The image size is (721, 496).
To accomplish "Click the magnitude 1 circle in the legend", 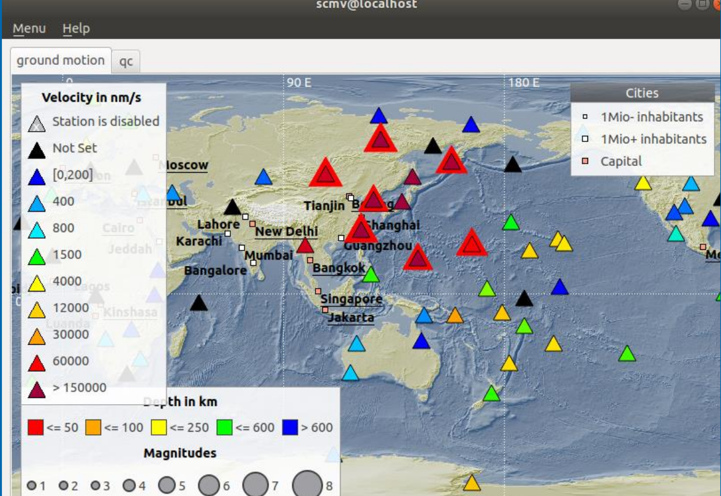I will pyautogui.click(x=32, y=485).
